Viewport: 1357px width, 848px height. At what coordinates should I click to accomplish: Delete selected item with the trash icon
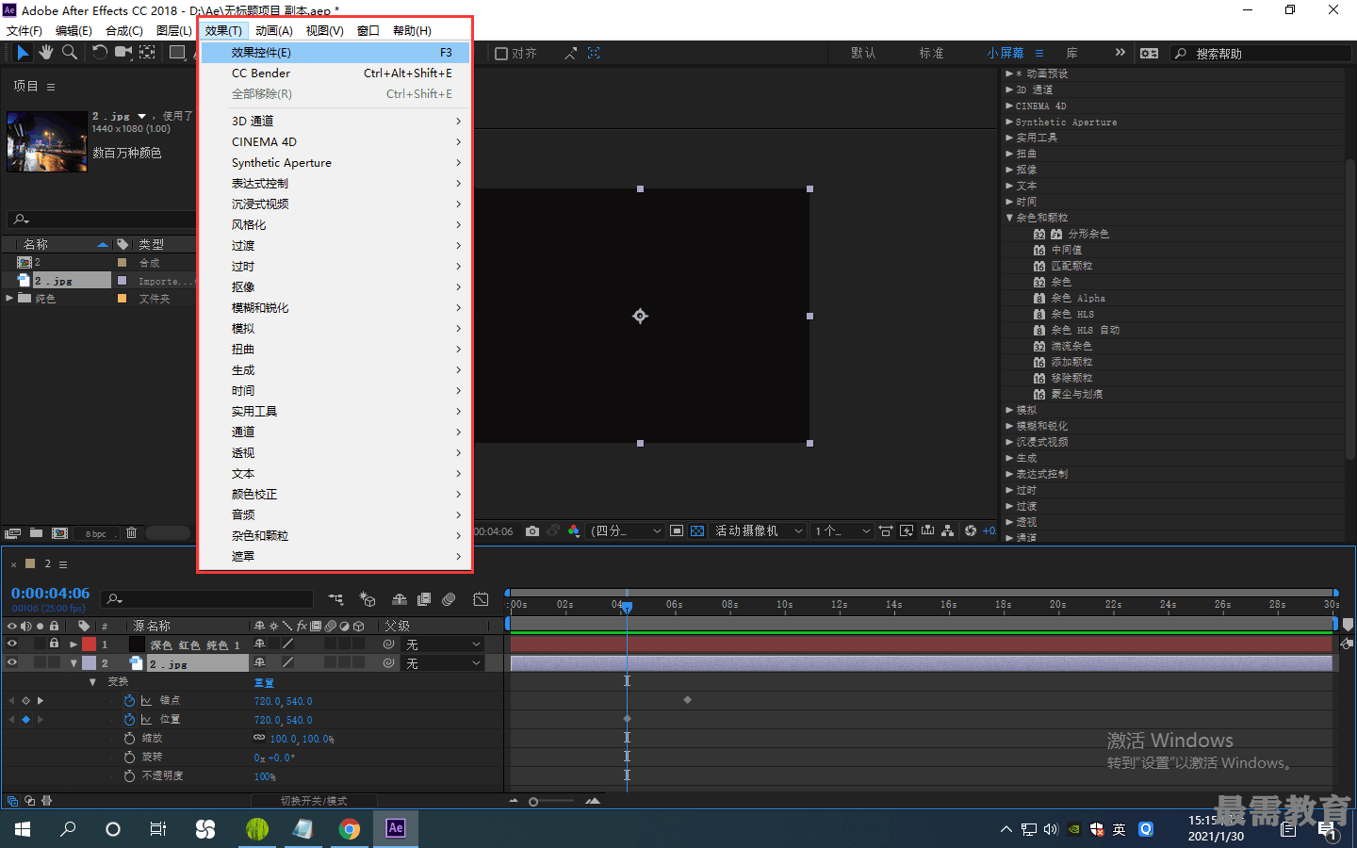tap(131, 533)
